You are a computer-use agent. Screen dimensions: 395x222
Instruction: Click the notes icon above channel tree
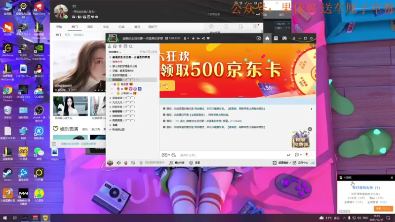click(x=125, y=46)
